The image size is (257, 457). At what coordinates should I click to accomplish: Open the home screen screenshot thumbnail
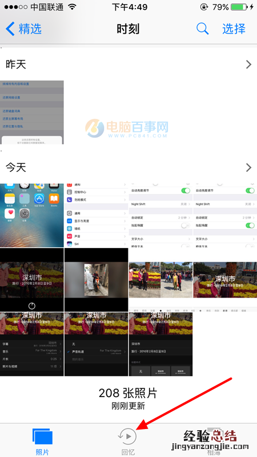pyautogui.click(x=32, y=215)
